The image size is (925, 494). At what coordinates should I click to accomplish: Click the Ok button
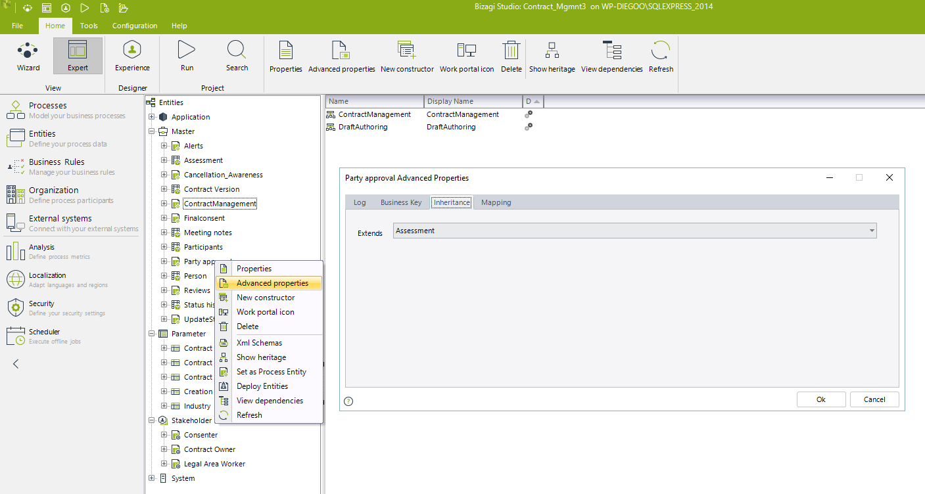click(821, 399)
